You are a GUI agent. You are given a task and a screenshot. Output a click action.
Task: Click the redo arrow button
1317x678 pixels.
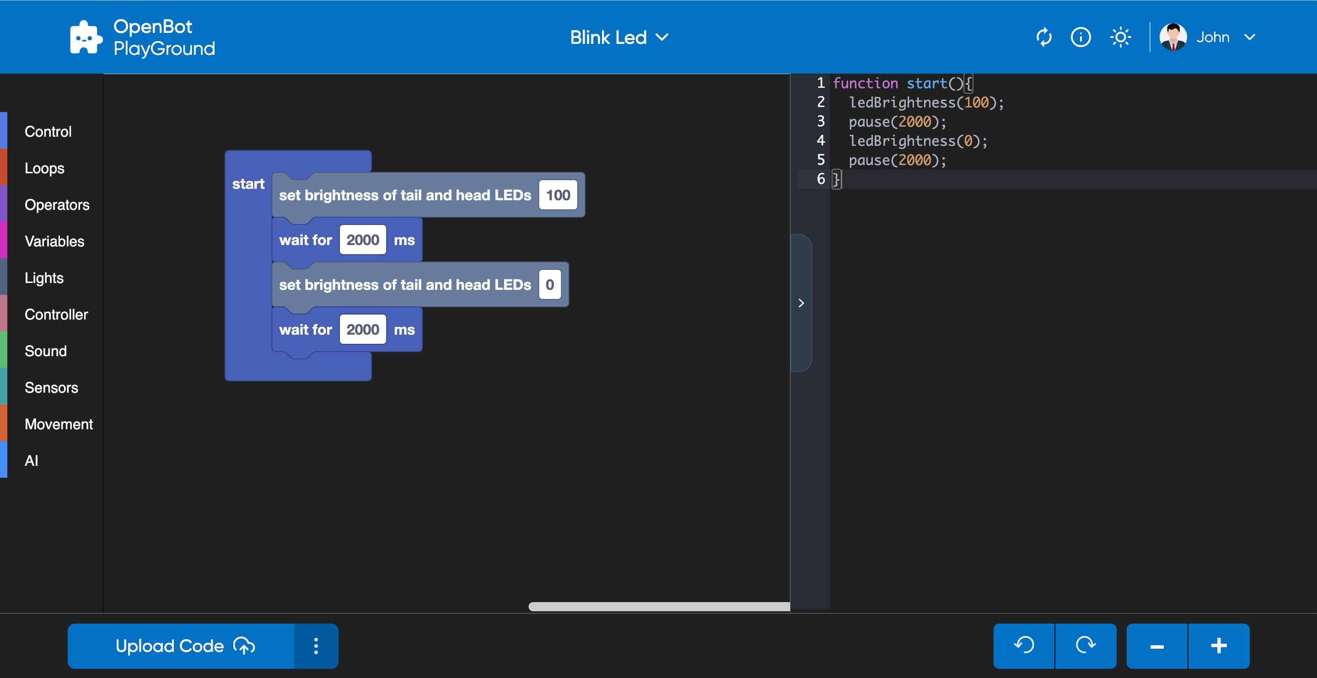coord(1086,646)
